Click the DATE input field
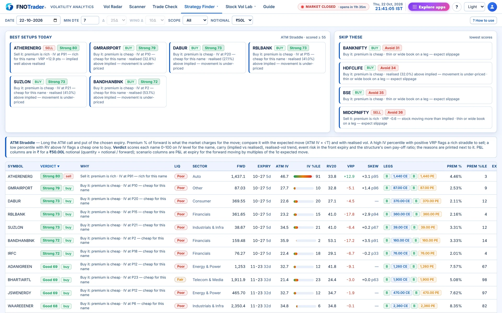The height and width of the screenshot is (313, 502). (x=38, y=20)
